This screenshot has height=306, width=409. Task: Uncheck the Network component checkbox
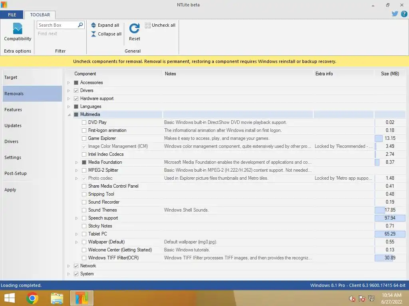76,266
